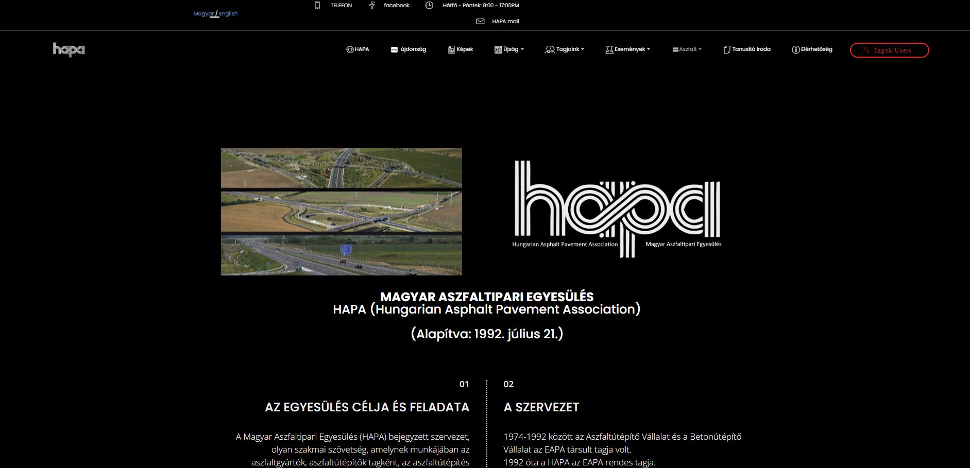The image size is (970, 468).
Task: Click the events icon beside Események
Action: [609, 49]
